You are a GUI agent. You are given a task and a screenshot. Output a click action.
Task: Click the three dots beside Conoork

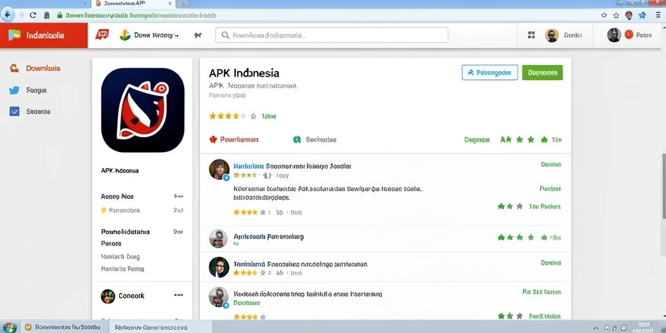click(x=178, y=295)
